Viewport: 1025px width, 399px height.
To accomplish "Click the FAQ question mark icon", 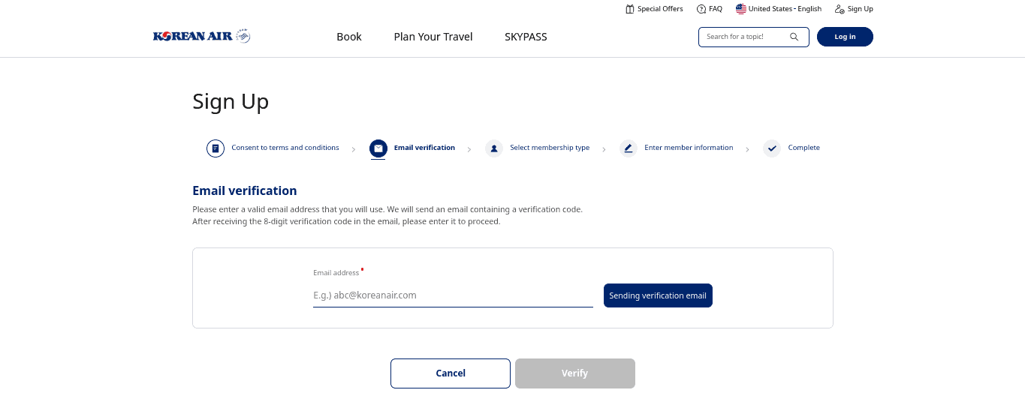I will click(x=701, y=9).
